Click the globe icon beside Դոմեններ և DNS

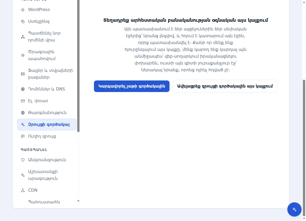click(x=23, y=89)
